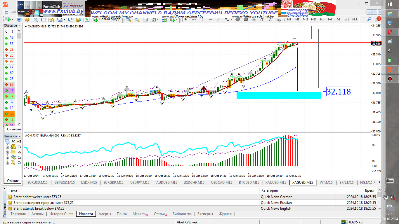Click the cyan rectangle zone on chart
Viewport: 399px width, 224px height.
pos(278,96)
